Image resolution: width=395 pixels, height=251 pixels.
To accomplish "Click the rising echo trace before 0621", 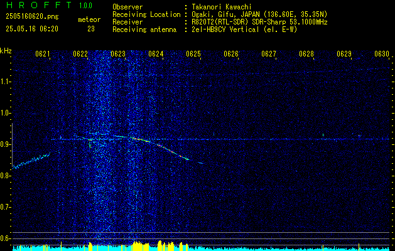I will [x=31, y=161].
